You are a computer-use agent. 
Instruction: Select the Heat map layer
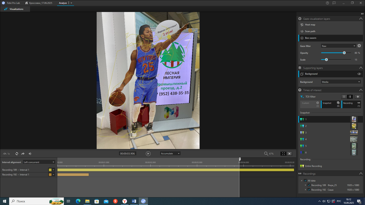point(330,25)
